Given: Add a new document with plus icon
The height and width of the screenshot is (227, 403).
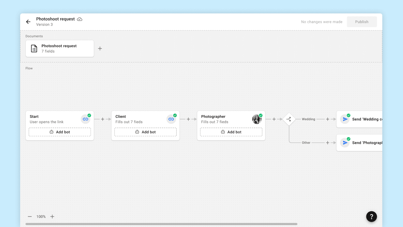Looking at the screenshot, I should 100,49.
